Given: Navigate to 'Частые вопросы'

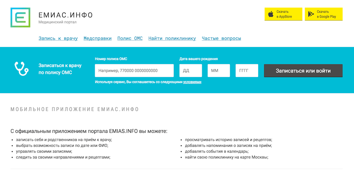Looking at the screenshot, I should point(221,38).
